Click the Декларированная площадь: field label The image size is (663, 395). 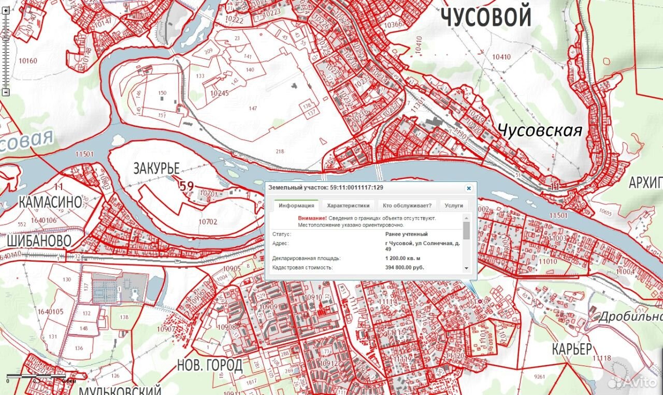click(x=306, y=258)
